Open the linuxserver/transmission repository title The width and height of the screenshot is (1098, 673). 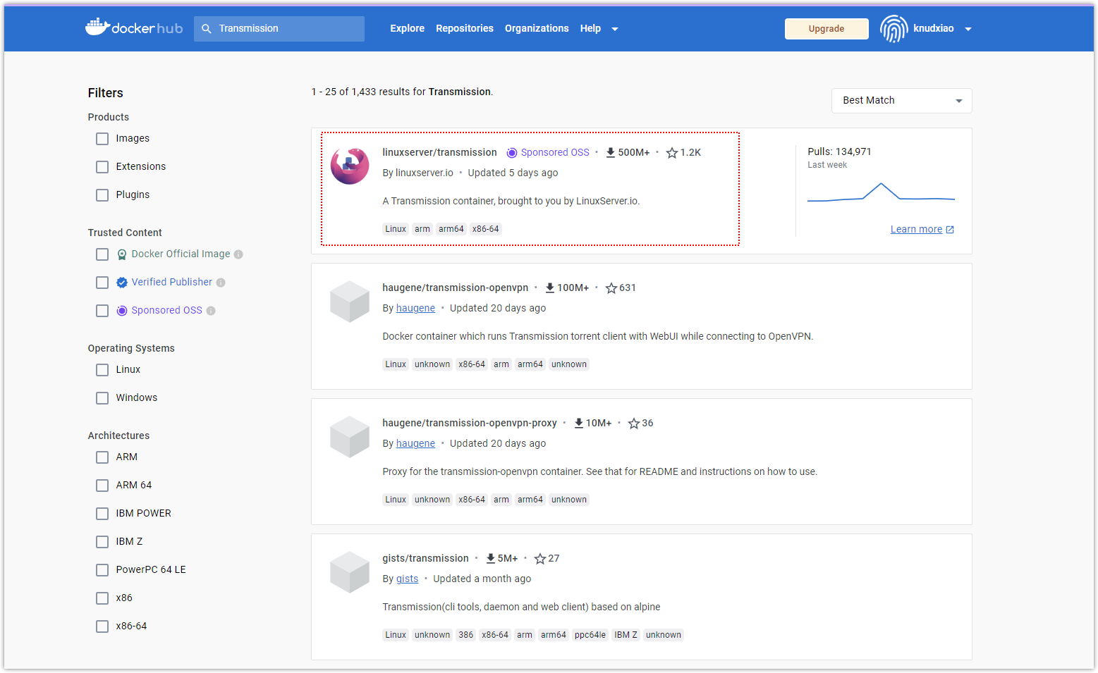439,152
